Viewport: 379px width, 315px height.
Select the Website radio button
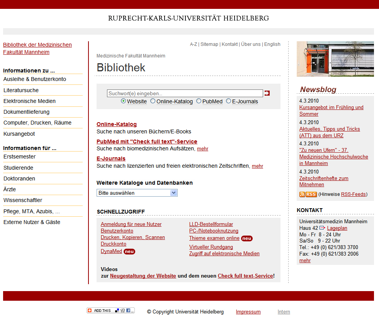click(124, 101)
